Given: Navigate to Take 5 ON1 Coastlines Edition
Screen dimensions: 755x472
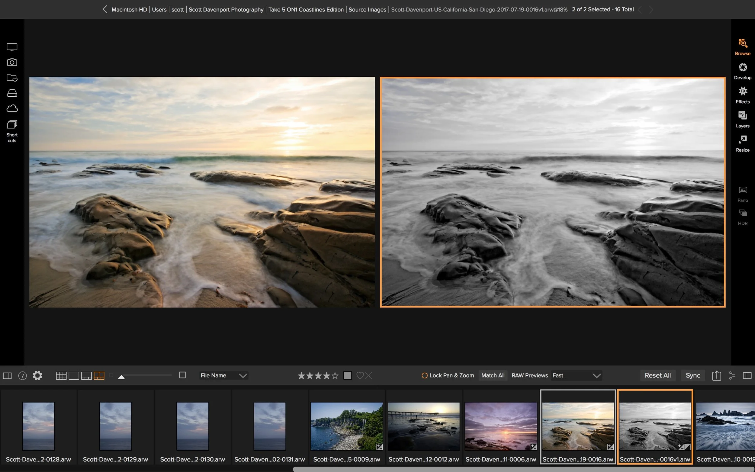Looking at the screenshot, I should click(306, 10).
